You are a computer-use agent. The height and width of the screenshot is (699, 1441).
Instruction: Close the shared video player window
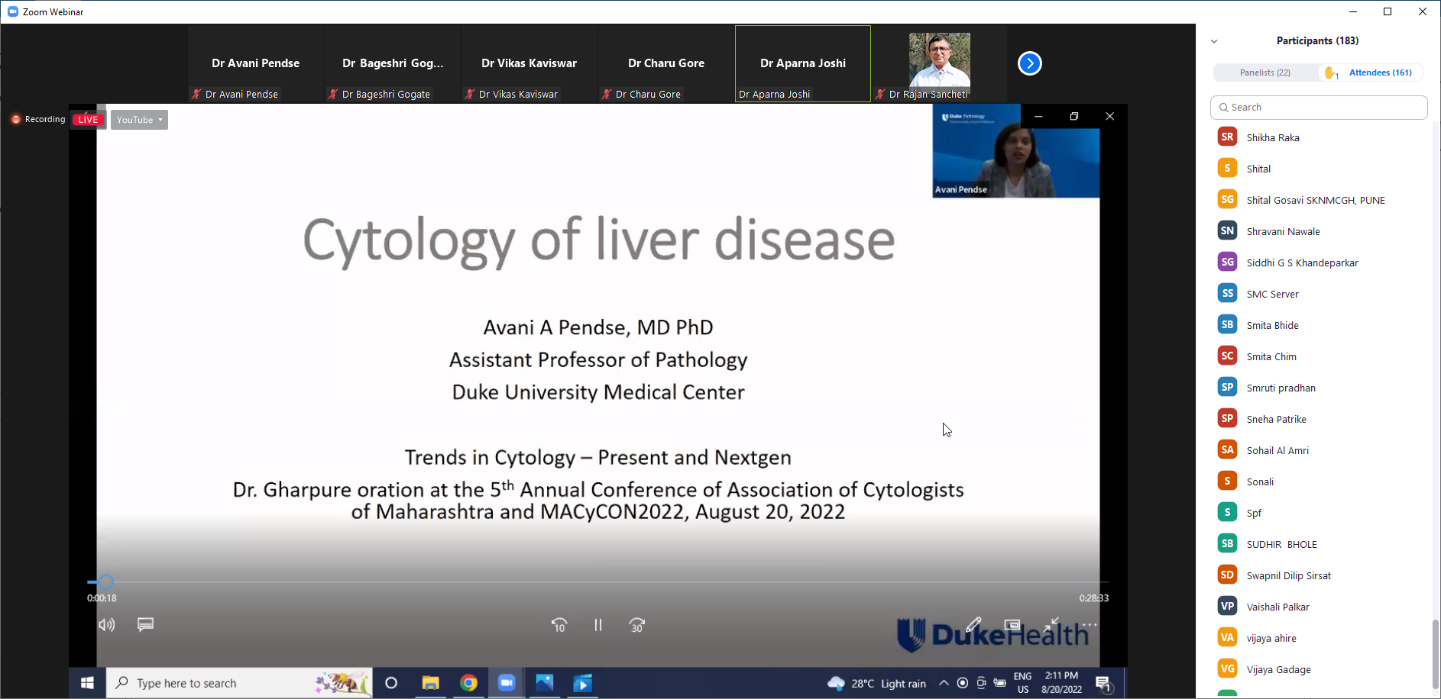[x=1110, y=116]
